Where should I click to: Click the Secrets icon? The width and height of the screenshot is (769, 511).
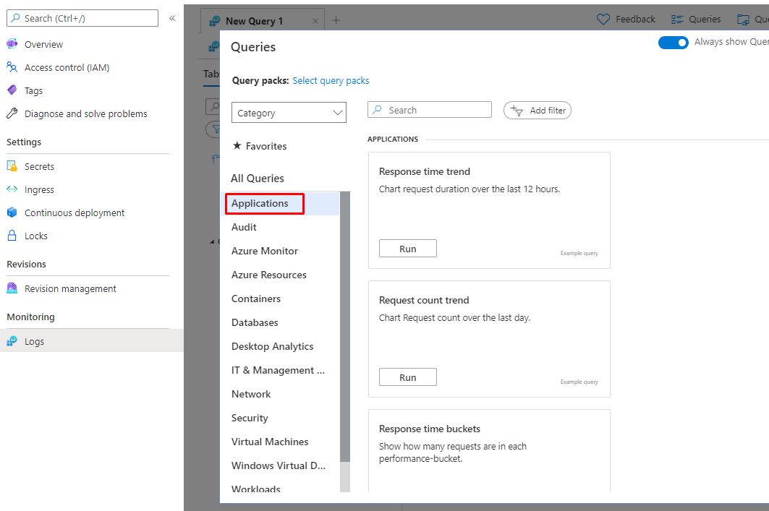12,166
